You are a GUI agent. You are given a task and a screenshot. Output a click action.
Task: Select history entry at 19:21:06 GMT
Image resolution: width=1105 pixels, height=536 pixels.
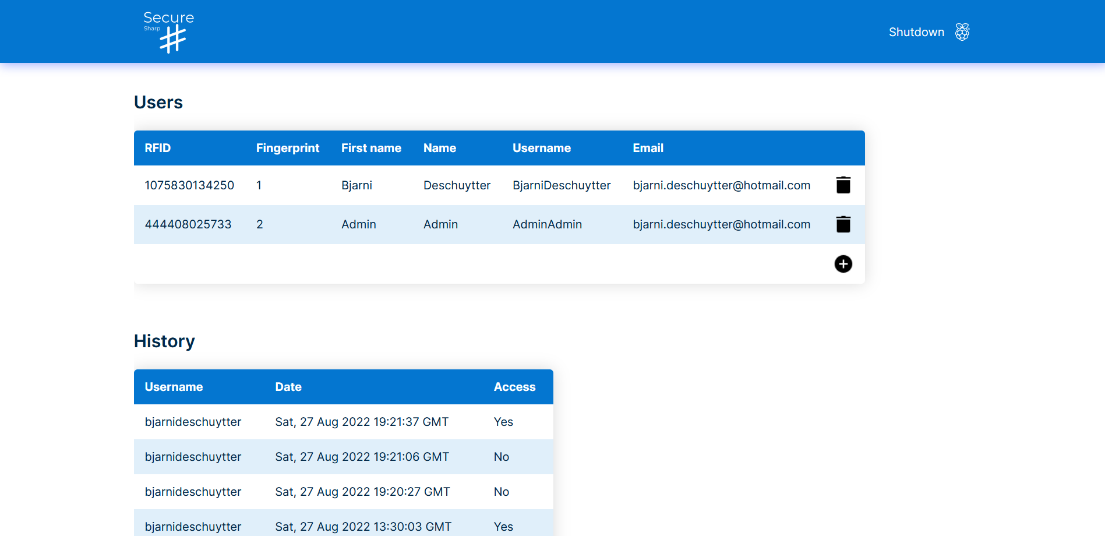click(362, 457)
